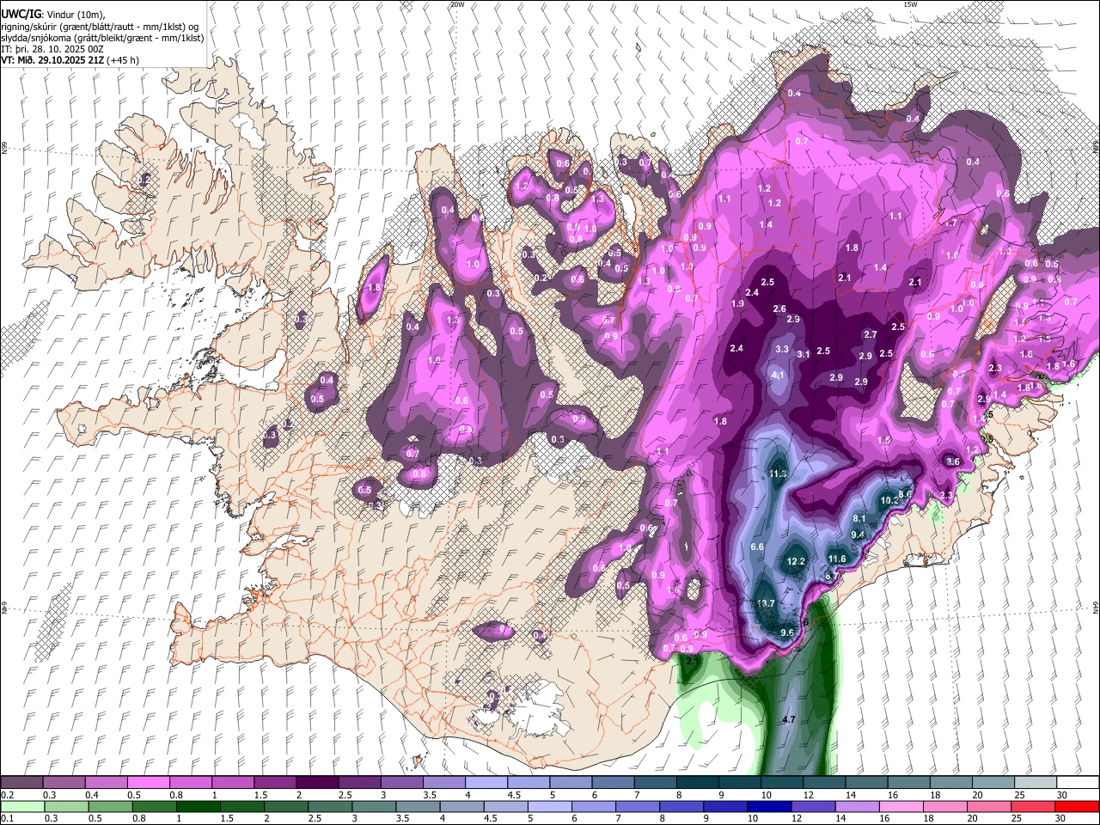Click the 15W longitude label
This screenshot has height=825, width=1100.
[910, 4]
